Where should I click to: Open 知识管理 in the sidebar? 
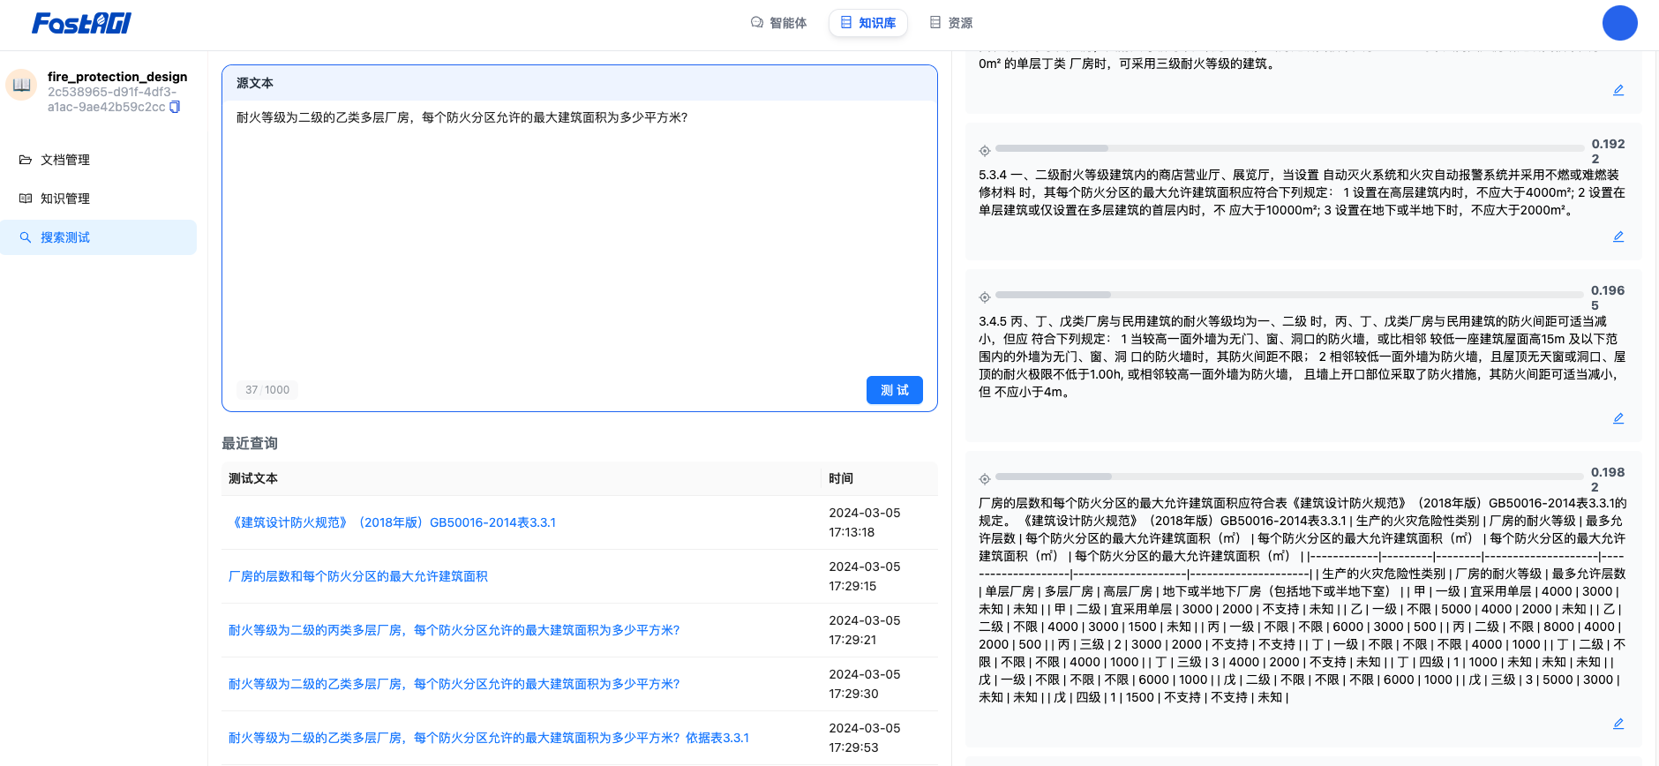[98, 199]
